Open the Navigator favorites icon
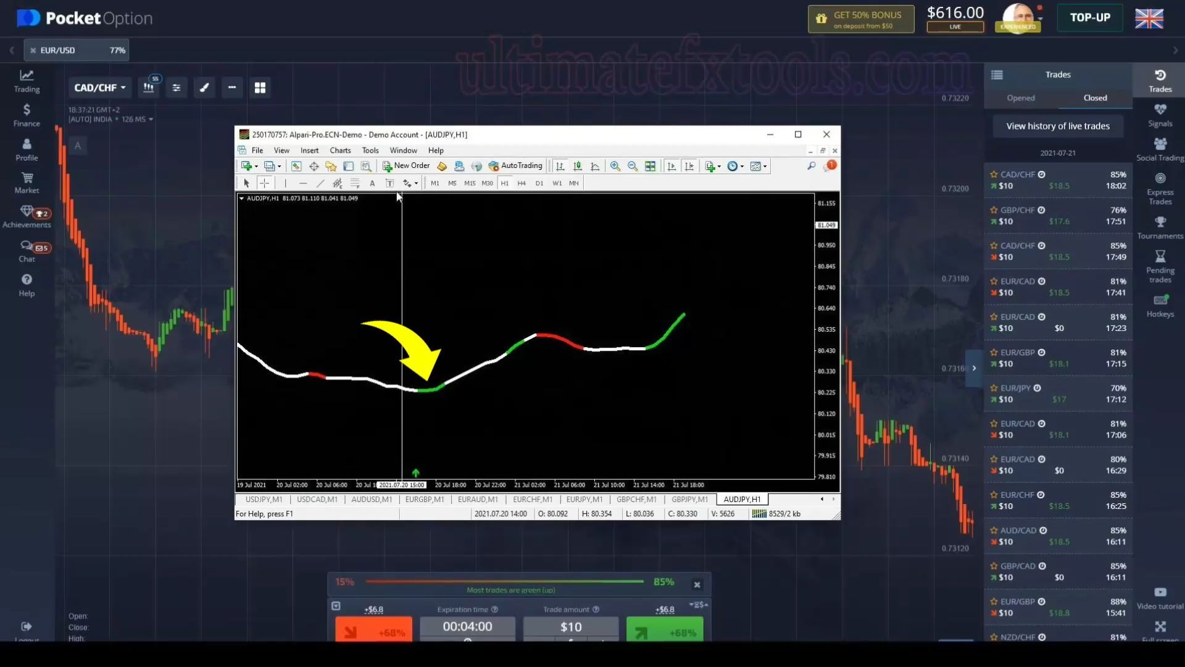The width and height of the screenshot is (1185, 667). [x=331, y=166]
